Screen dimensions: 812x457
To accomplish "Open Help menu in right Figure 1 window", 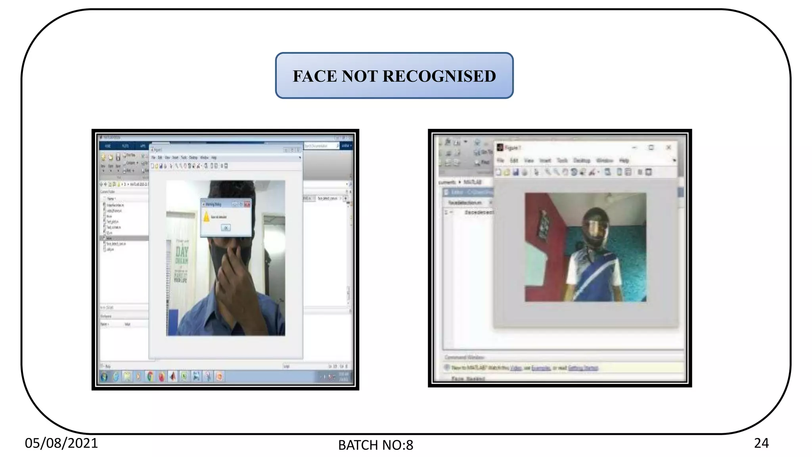I will (x=624, y=161).
